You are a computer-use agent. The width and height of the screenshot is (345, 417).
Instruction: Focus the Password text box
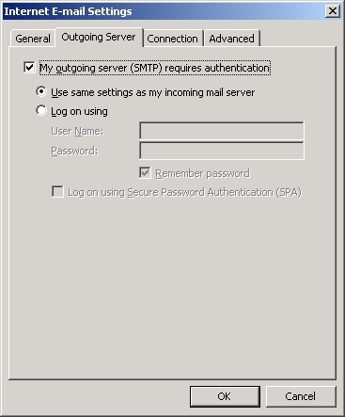coord(222,151)
